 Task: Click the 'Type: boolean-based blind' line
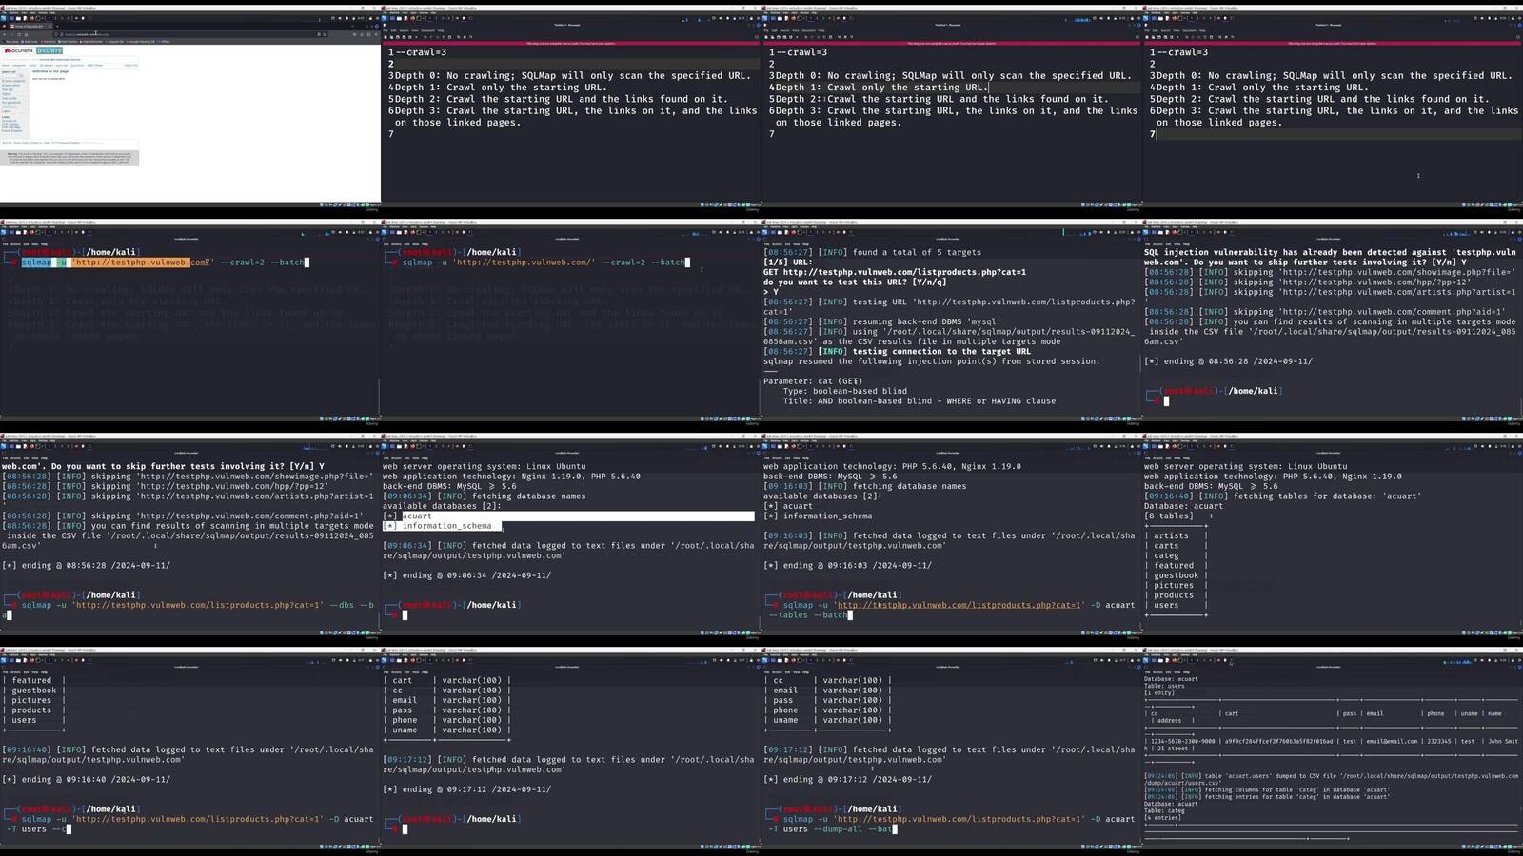(845, 391)
